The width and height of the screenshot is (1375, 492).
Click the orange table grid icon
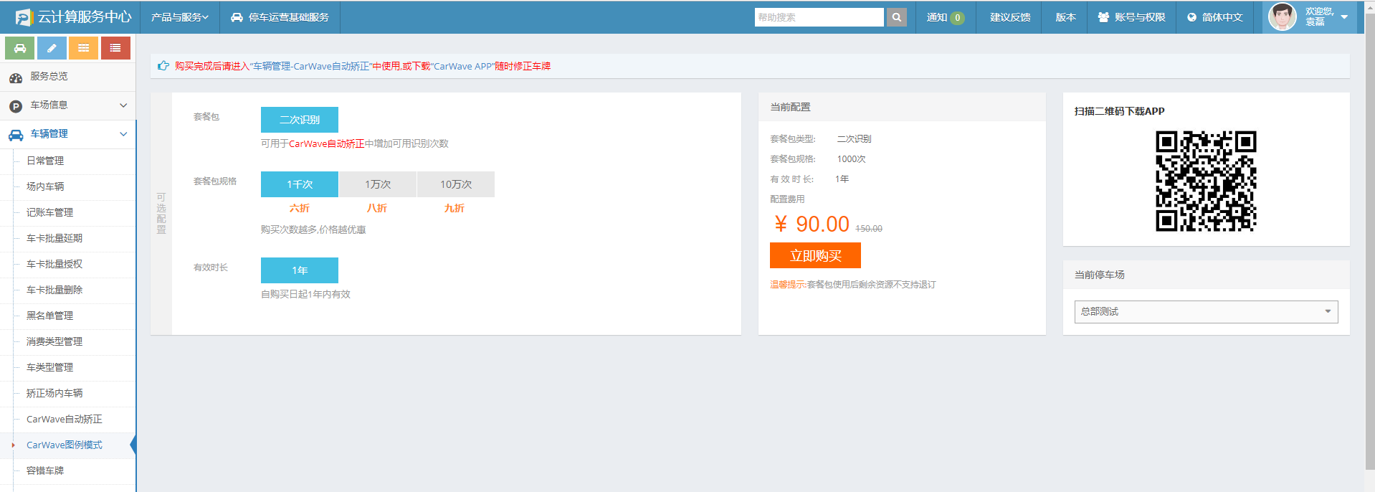coord(84,48)
